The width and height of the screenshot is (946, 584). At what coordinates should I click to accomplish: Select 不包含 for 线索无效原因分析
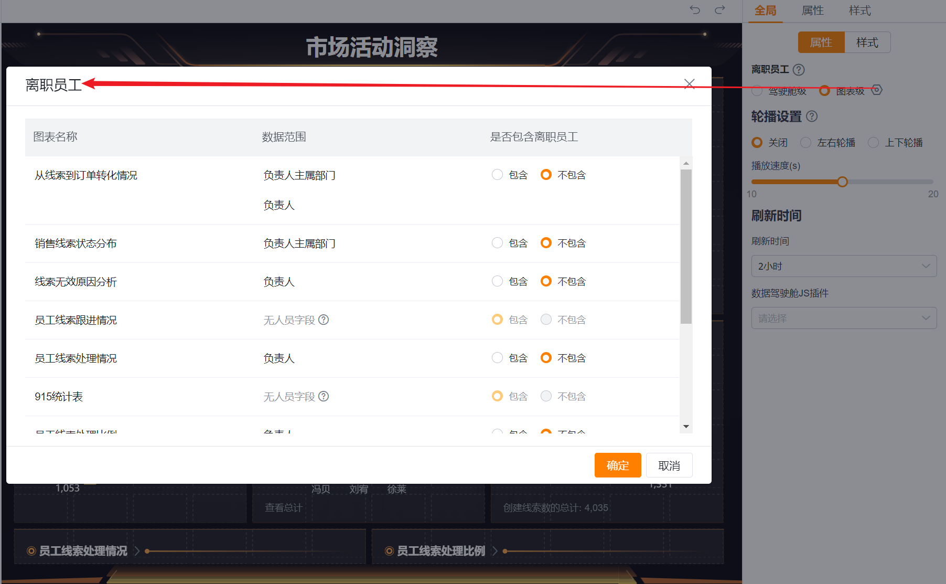(x=546, y=281)
